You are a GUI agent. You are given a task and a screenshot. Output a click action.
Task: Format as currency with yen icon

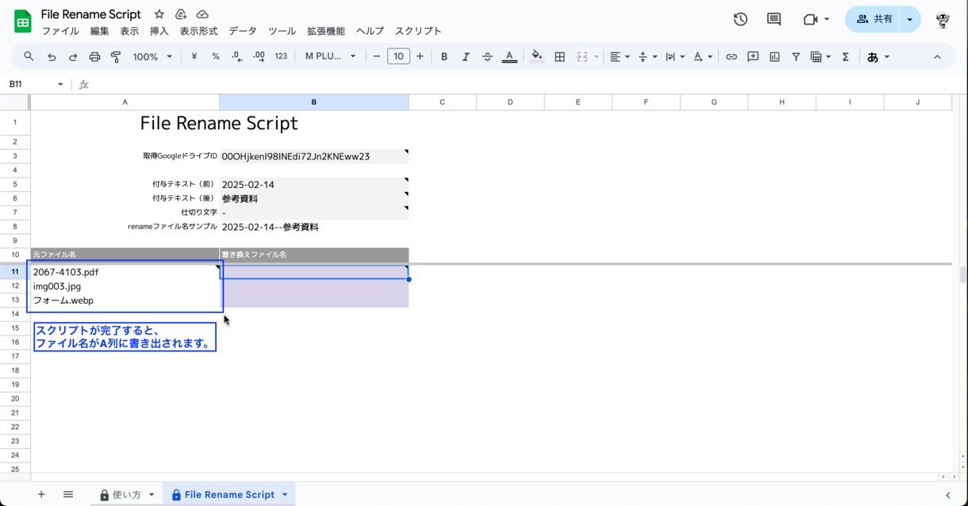pyautogui.click(x=194, y=56)
